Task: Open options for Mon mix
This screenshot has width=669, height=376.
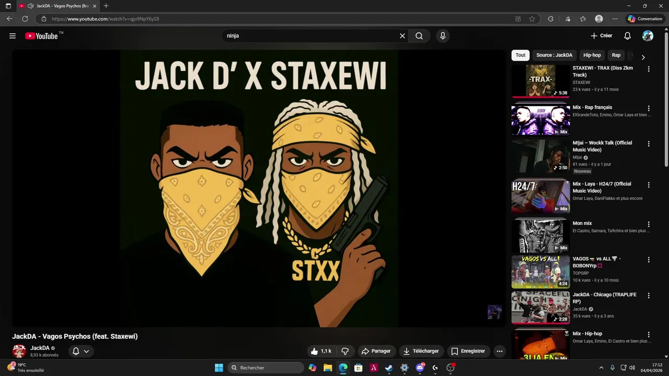Action: pos(649,224)
